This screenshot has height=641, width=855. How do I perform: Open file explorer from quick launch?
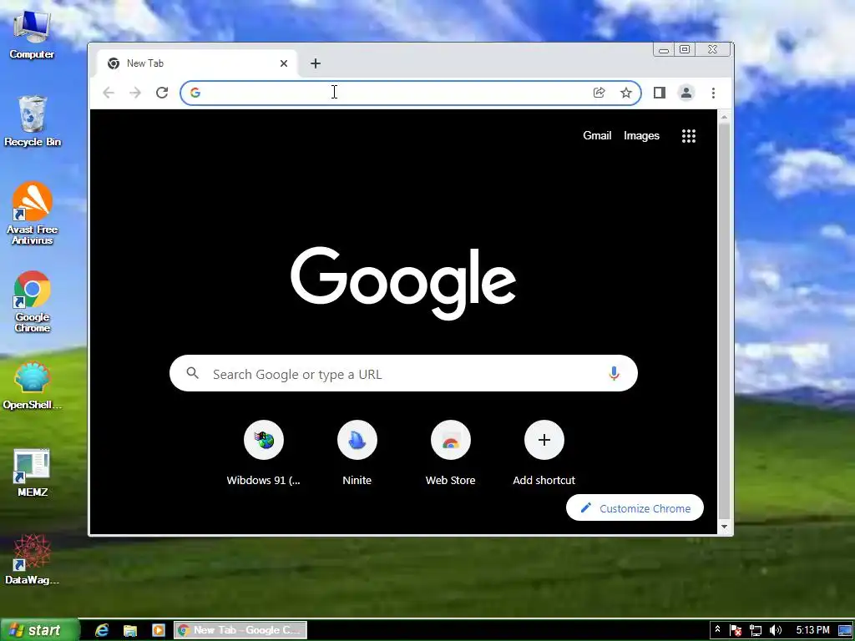pos(129,631)
